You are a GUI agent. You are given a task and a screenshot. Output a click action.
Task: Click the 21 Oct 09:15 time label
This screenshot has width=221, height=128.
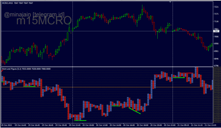click(183, 125)
